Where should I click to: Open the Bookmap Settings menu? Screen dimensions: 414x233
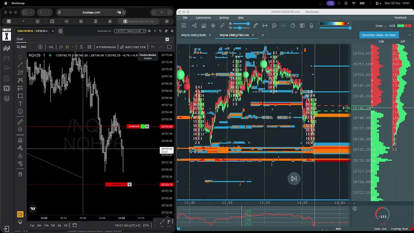(x=224, y=17)
